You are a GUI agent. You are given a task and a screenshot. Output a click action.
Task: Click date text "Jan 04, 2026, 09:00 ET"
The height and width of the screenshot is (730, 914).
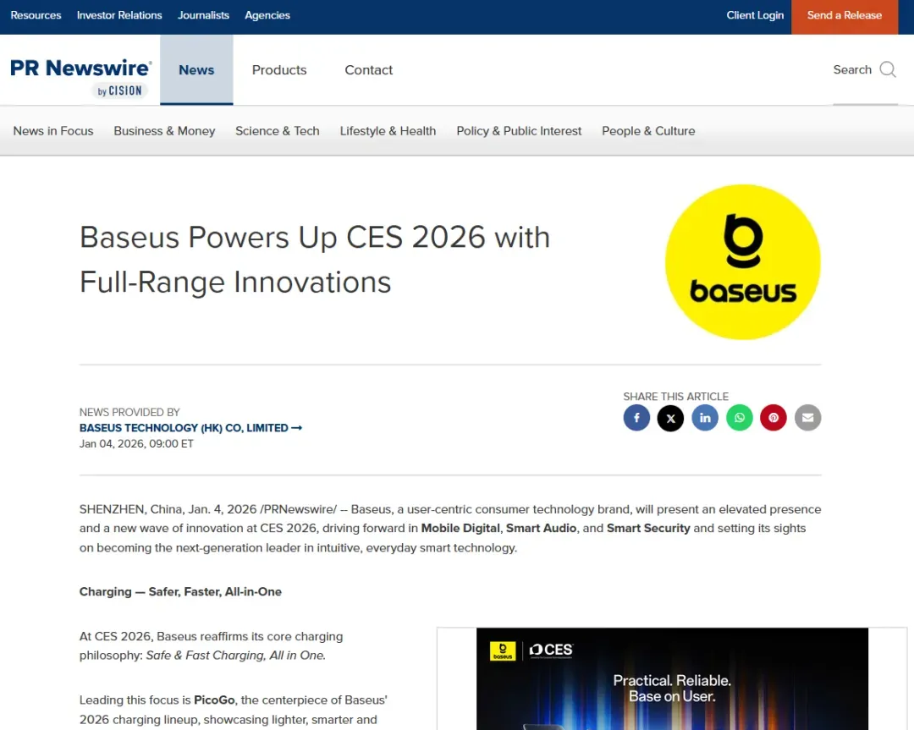pos(136,444)
